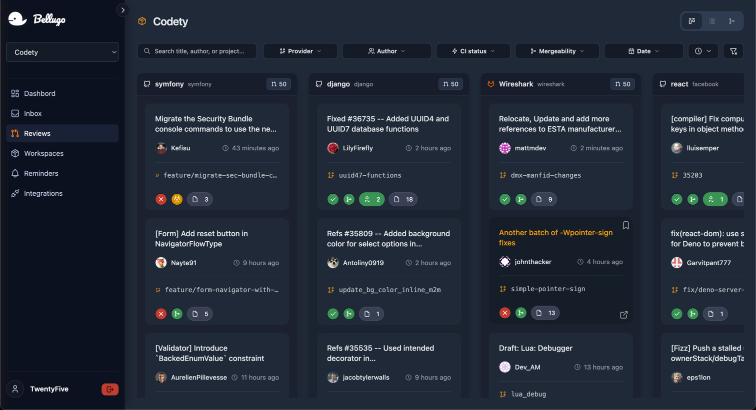Expand the collapsed sidebar with the chevron
This screenshot has height=410, width=756.
tap(122, 9)
